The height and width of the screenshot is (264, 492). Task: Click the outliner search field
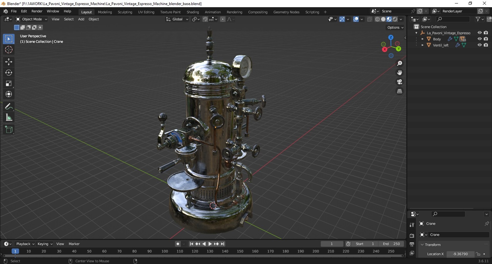tap(453, 19)
